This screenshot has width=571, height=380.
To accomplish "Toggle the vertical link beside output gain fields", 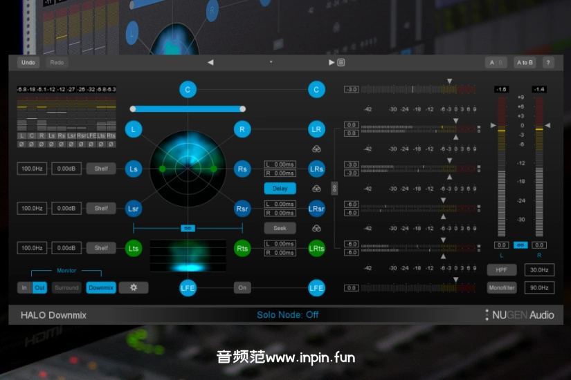I will [x=334, y=189].
